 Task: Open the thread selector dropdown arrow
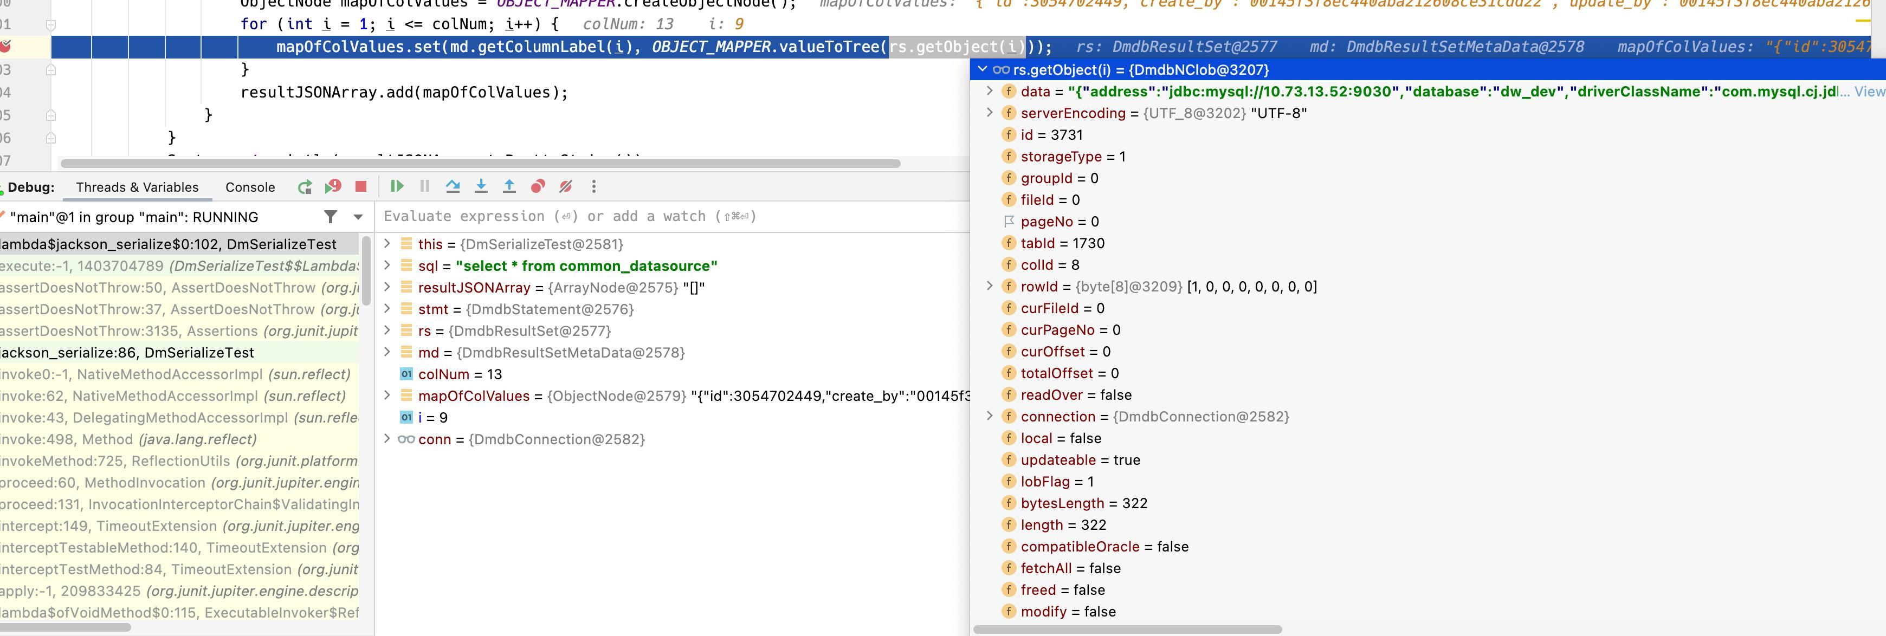[x=358, y=217]
